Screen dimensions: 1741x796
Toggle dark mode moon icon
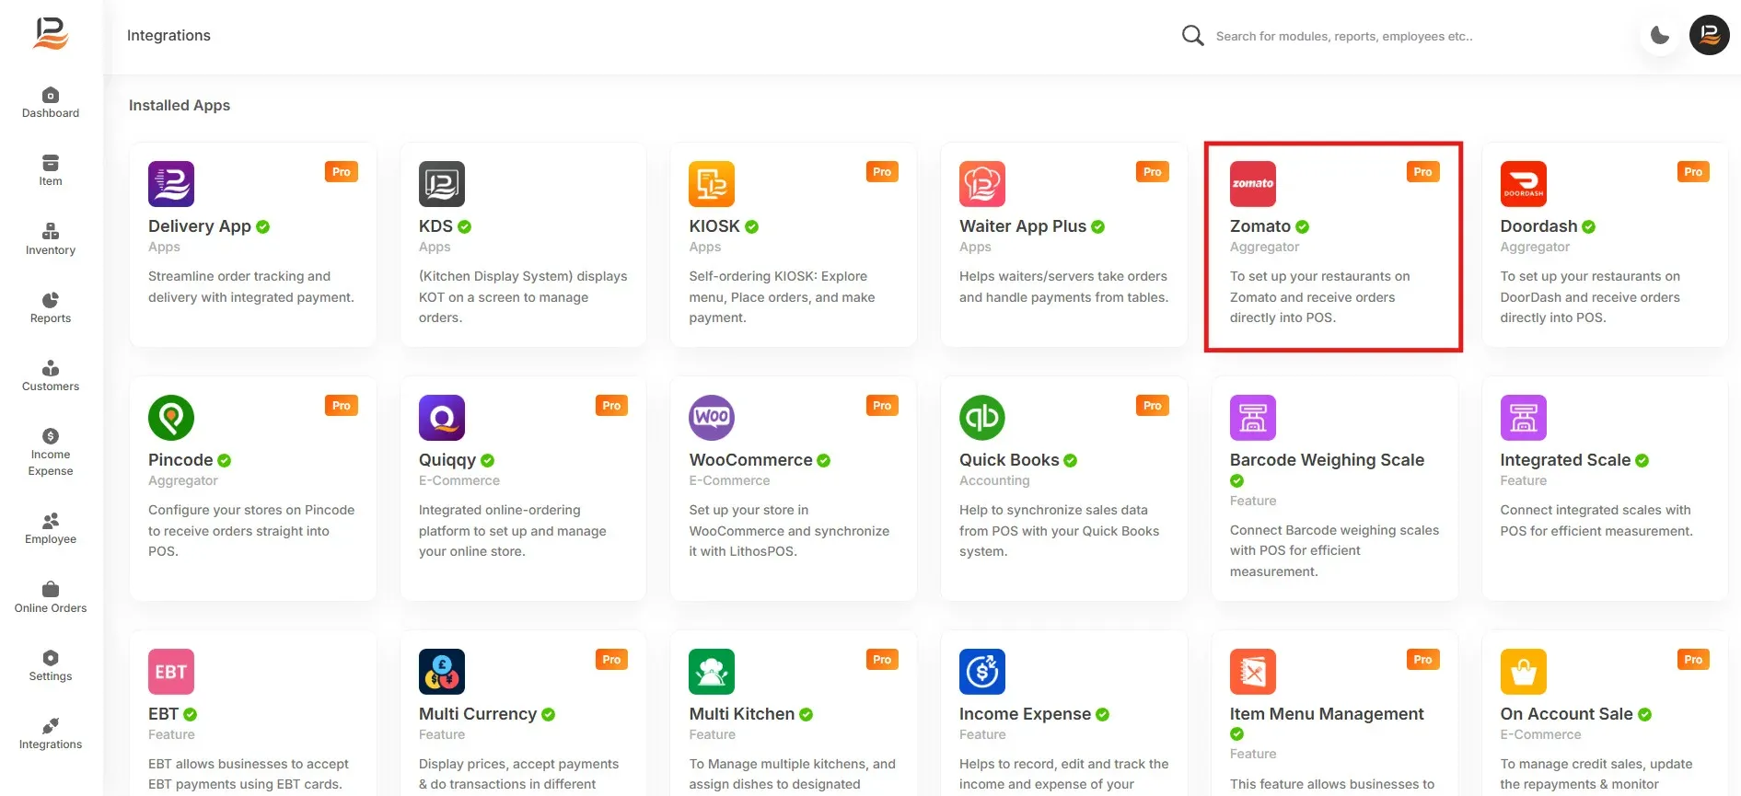point(1660,36)
